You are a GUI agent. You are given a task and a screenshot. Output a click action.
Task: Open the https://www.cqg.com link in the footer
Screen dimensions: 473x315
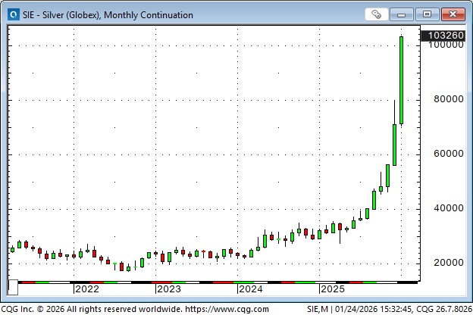tap(227, 309)
